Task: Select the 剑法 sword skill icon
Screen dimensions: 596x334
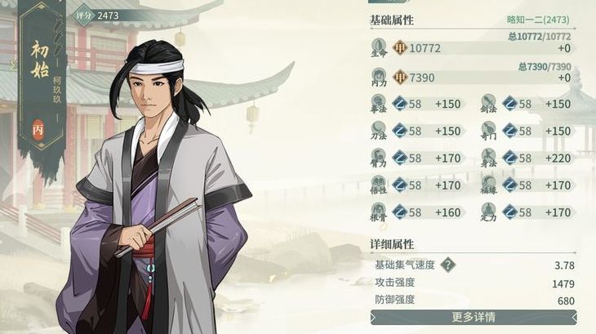Action: coord(488,104)
